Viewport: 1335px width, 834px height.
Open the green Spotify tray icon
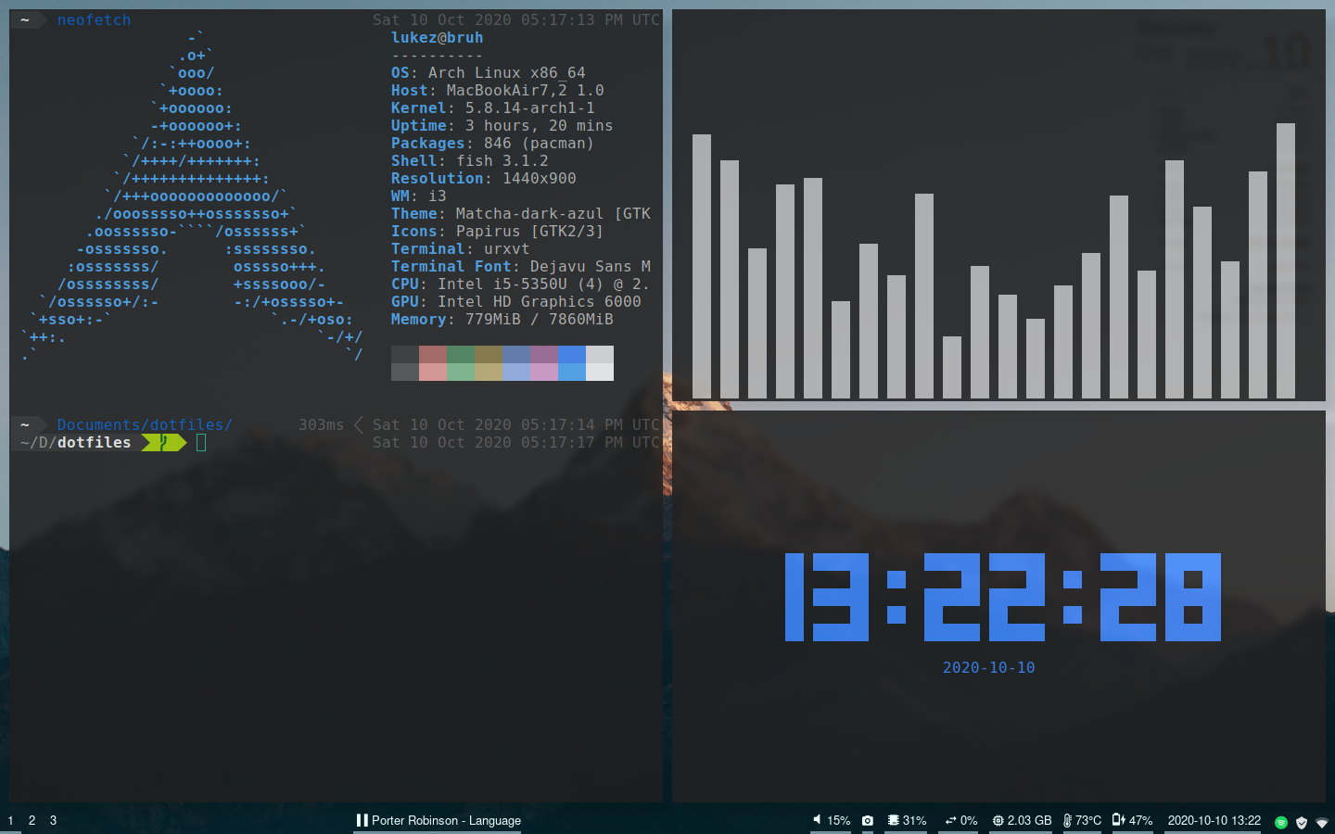[x=1281, y=822]
